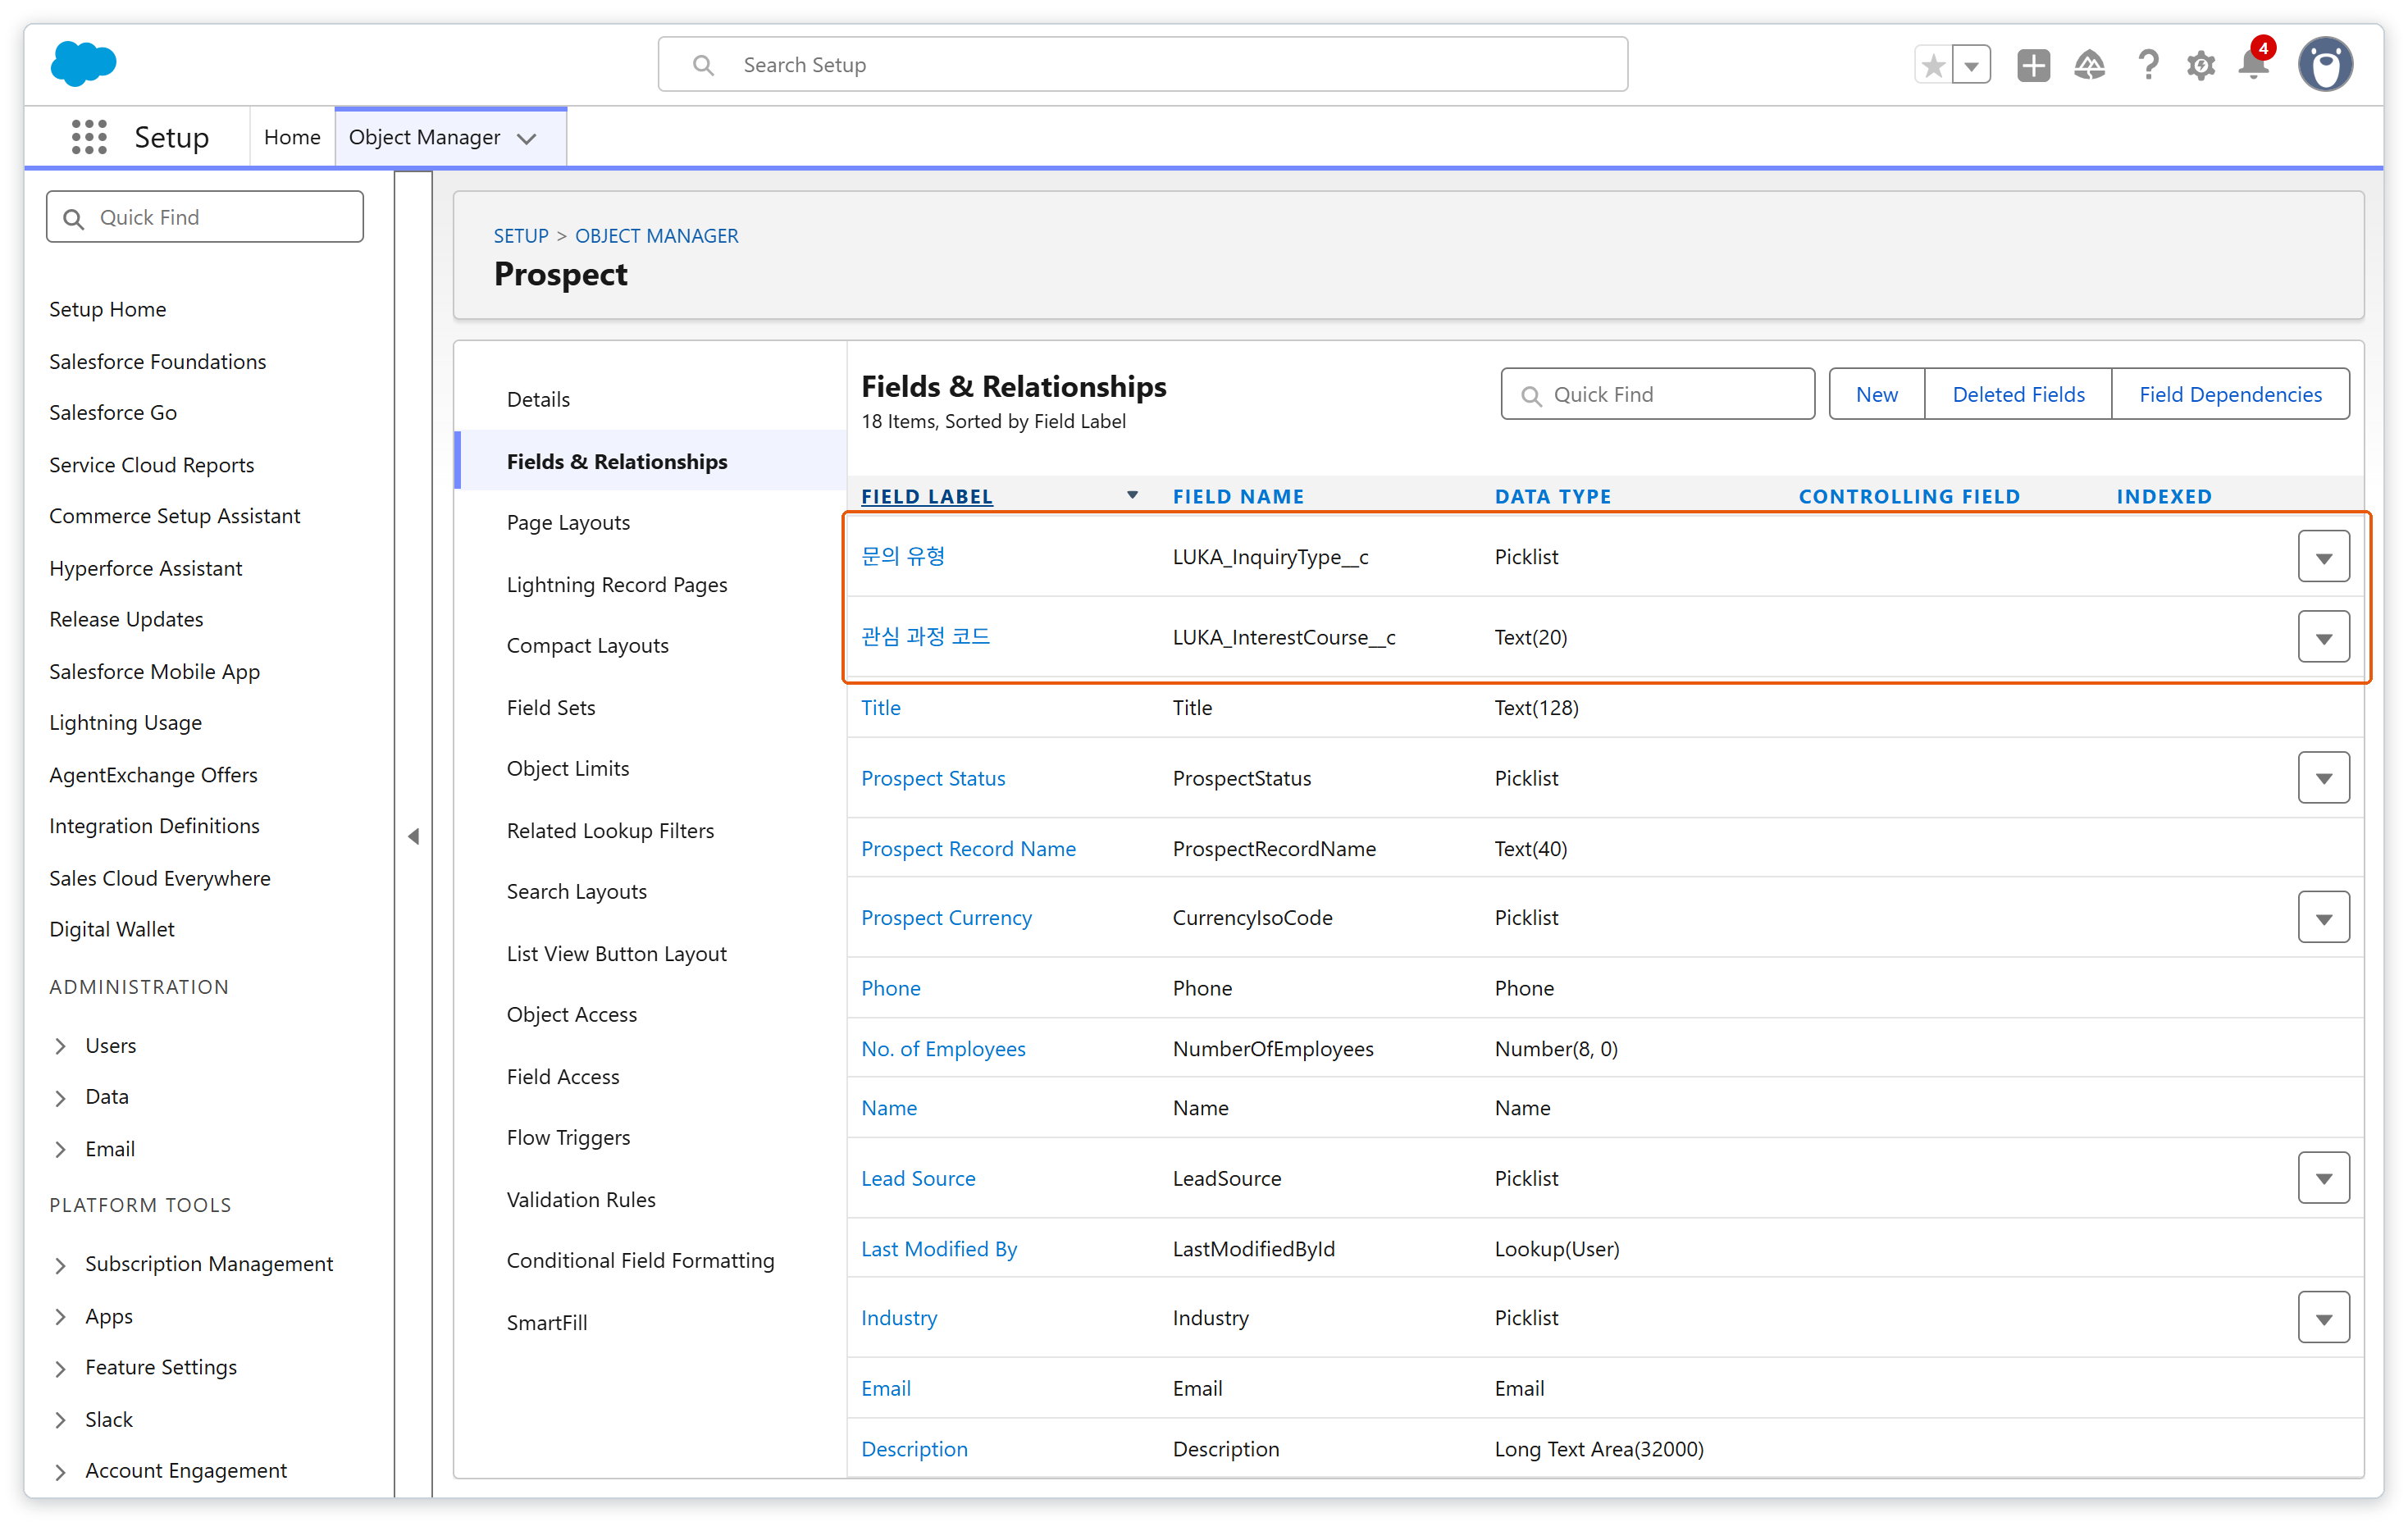
Task: Click the sort arrow next to Field Label
Action: coord(1132,495)
